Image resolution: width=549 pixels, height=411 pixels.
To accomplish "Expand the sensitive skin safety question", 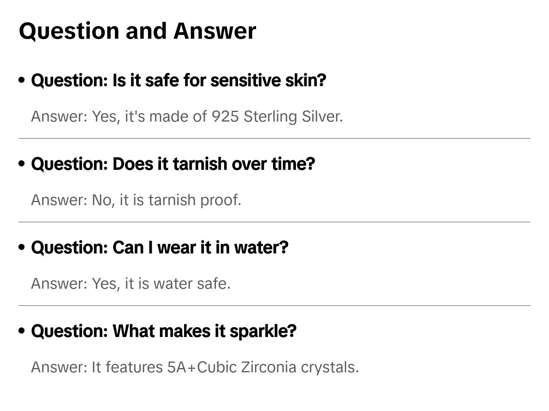I will point(178,81).
